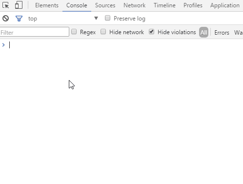Activate the inspect element picker icon
Image resolution: width=243 pixels, height=184 pixels.
point(6,5)
